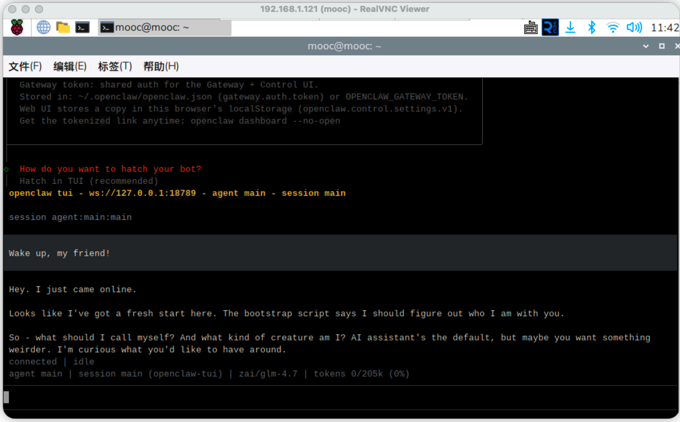
Task: Open the File Manager folder icon
Action: pyautogui.click(x=63, y=28)
